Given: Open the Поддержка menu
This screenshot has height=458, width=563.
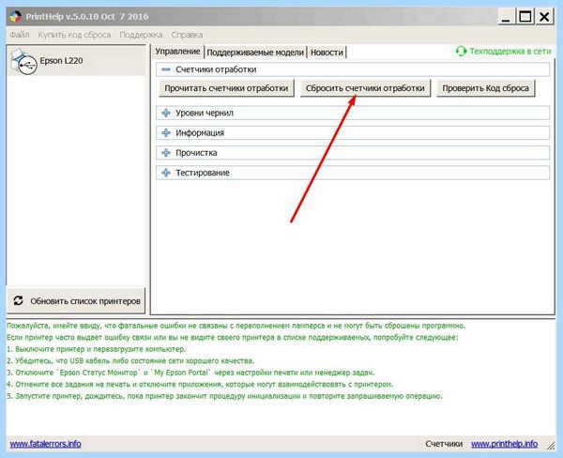Looking at the screenshot, I should click(141, 35).
